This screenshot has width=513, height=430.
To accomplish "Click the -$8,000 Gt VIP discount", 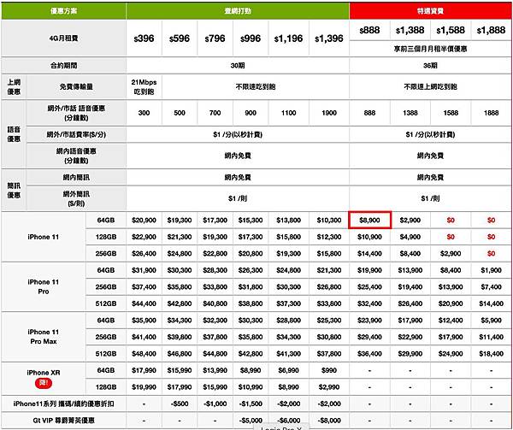I will [329, 421].
